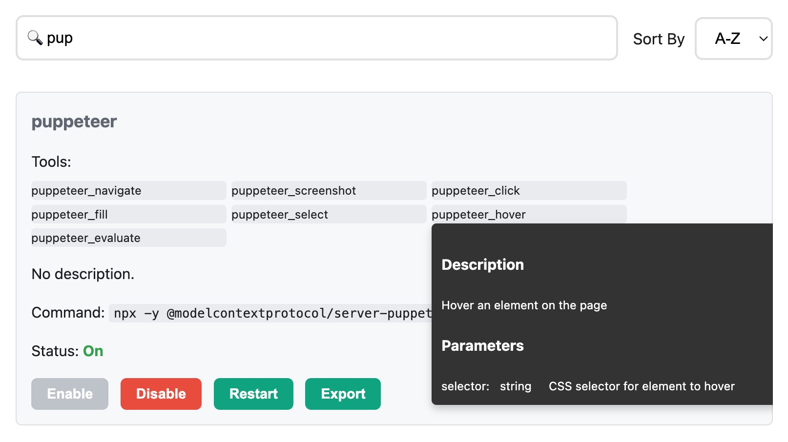Click the 'No description.' text
Viewport: 788px width, 442px height.
point(83,274)
